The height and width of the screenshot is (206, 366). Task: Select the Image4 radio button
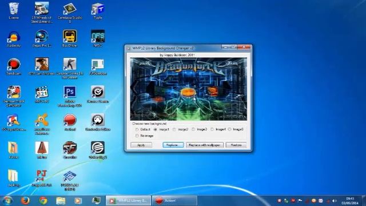[212, 129]
